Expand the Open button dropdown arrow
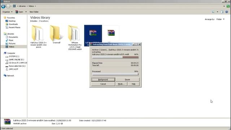The image size is (231, 130). 26,12
